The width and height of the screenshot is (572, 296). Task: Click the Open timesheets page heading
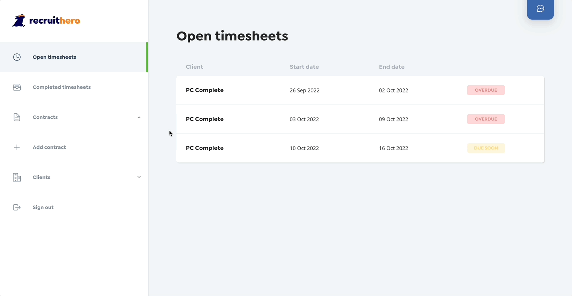232,36
